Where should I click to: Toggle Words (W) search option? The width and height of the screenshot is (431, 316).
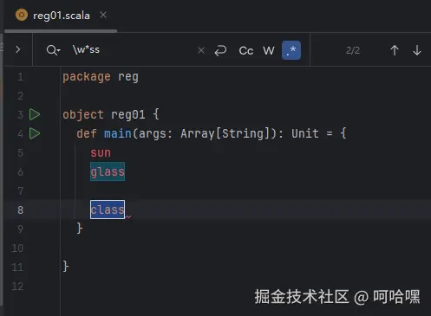click(x=269, y=51)
